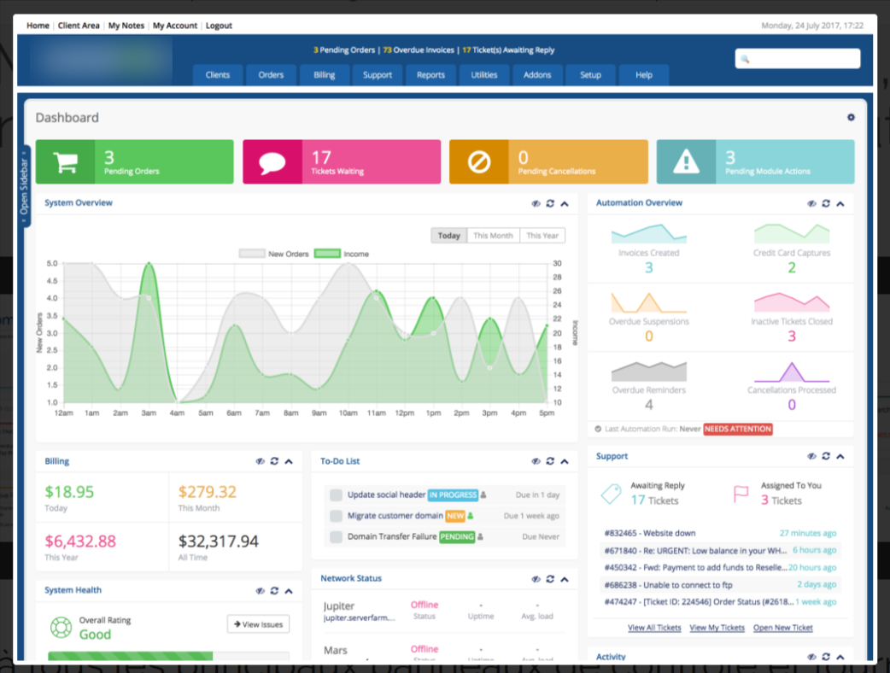Click user icon beside Update social header
This screenshot has height=673, width=890.
tap(483, 495)
